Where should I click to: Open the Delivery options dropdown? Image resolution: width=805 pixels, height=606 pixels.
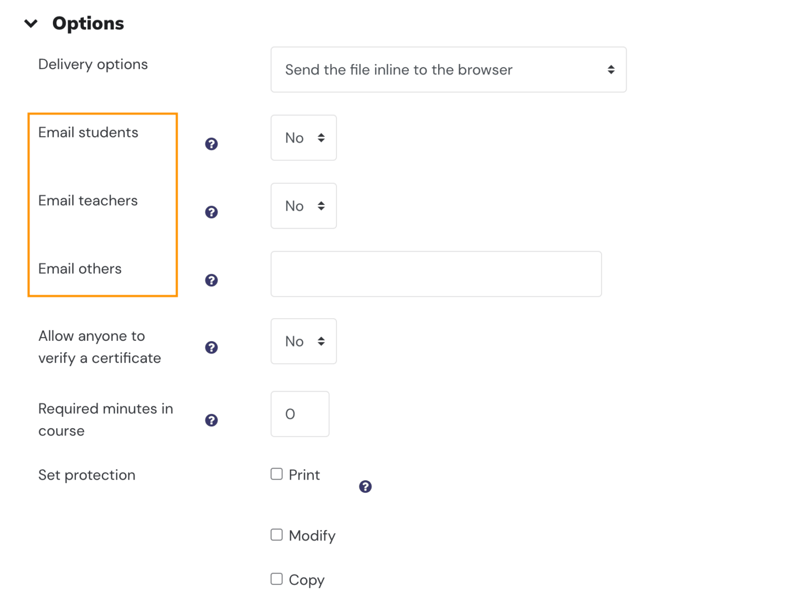pos(448,69)
